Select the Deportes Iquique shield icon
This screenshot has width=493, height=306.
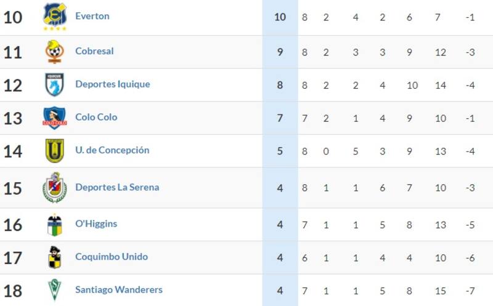click(55, 84)
